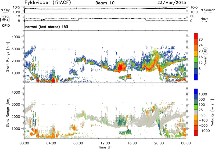
Task: Pick the Power swatch between 20 and 24
Action: [x=196, y=48]
